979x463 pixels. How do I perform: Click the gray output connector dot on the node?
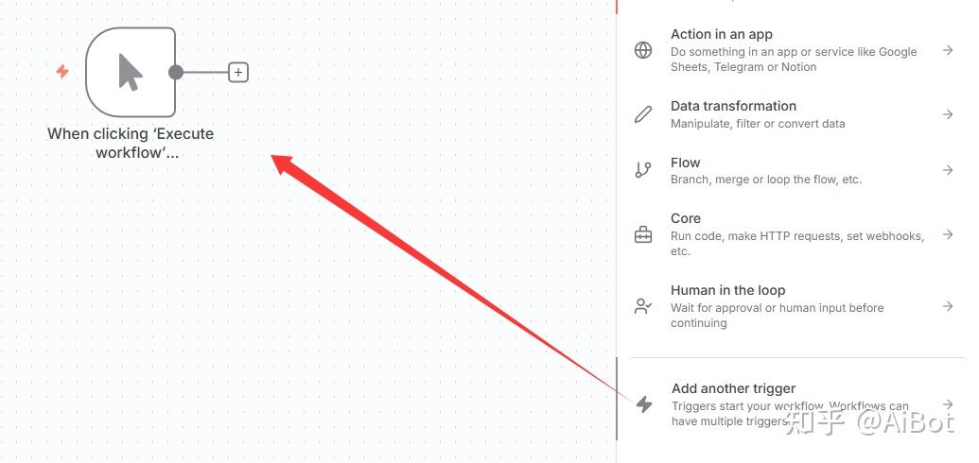[175, 72]
